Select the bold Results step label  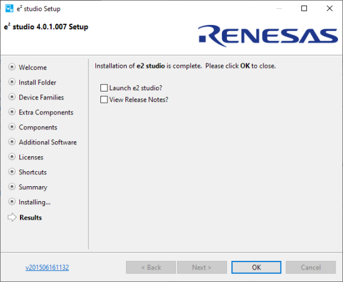[31, 217]
